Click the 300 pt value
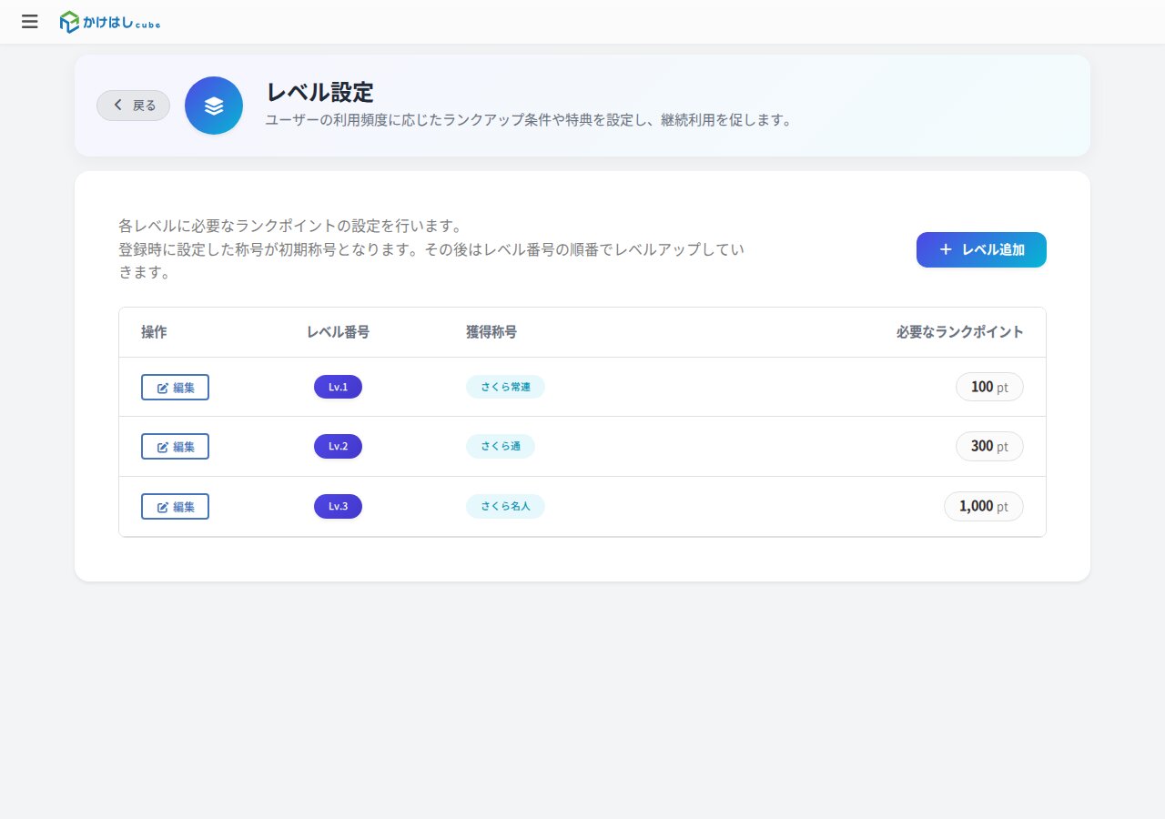The image size is (1165, 819). point(989,447)
